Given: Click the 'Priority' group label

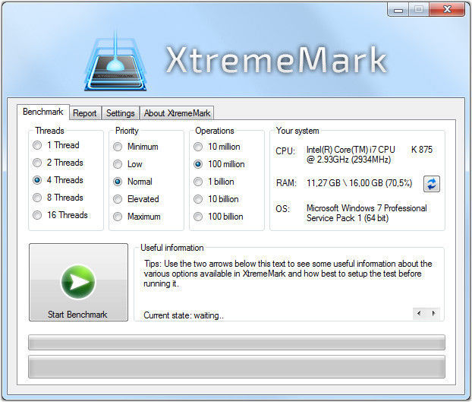Looking at the screenshot, I should [127, 131].
